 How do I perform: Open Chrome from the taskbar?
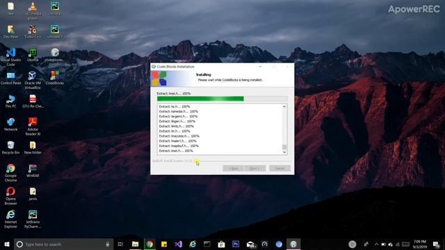click(x=149, y=244)
